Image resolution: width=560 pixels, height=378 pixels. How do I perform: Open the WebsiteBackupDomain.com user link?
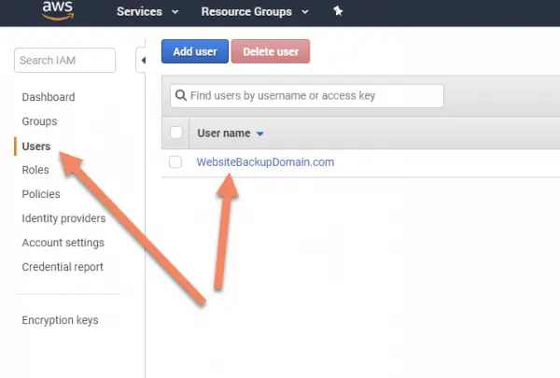pyautogui.click(x=265, y=162)
